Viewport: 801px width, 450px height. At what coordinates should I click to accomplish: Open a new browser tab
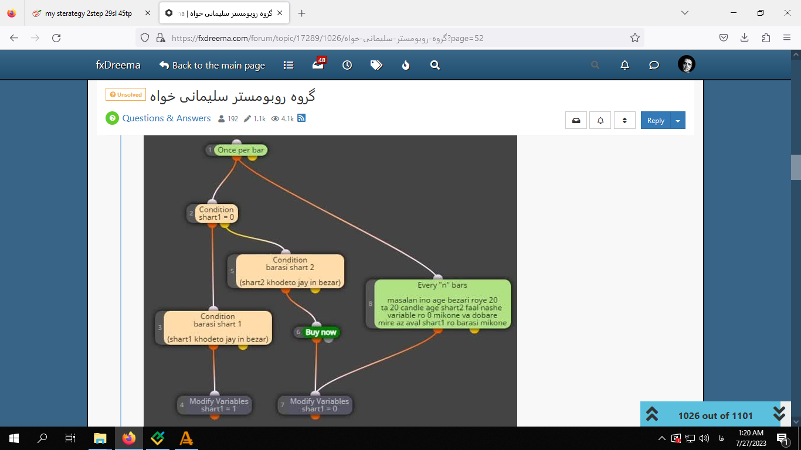tap(301, 13)
